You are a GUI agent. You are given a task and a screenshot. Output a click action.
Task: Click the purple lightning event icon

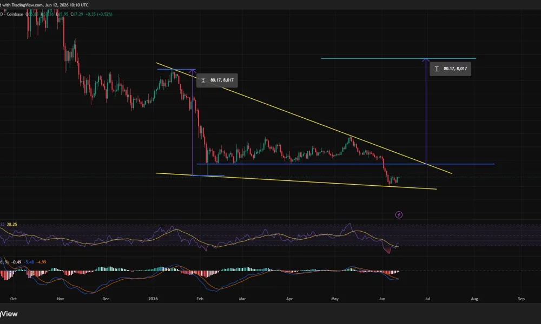pos(399,215)
